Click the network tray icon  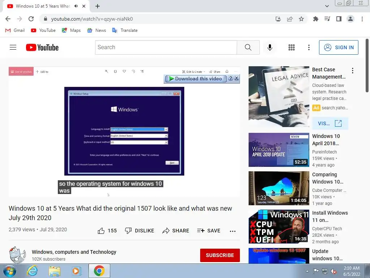coord(325,271)
